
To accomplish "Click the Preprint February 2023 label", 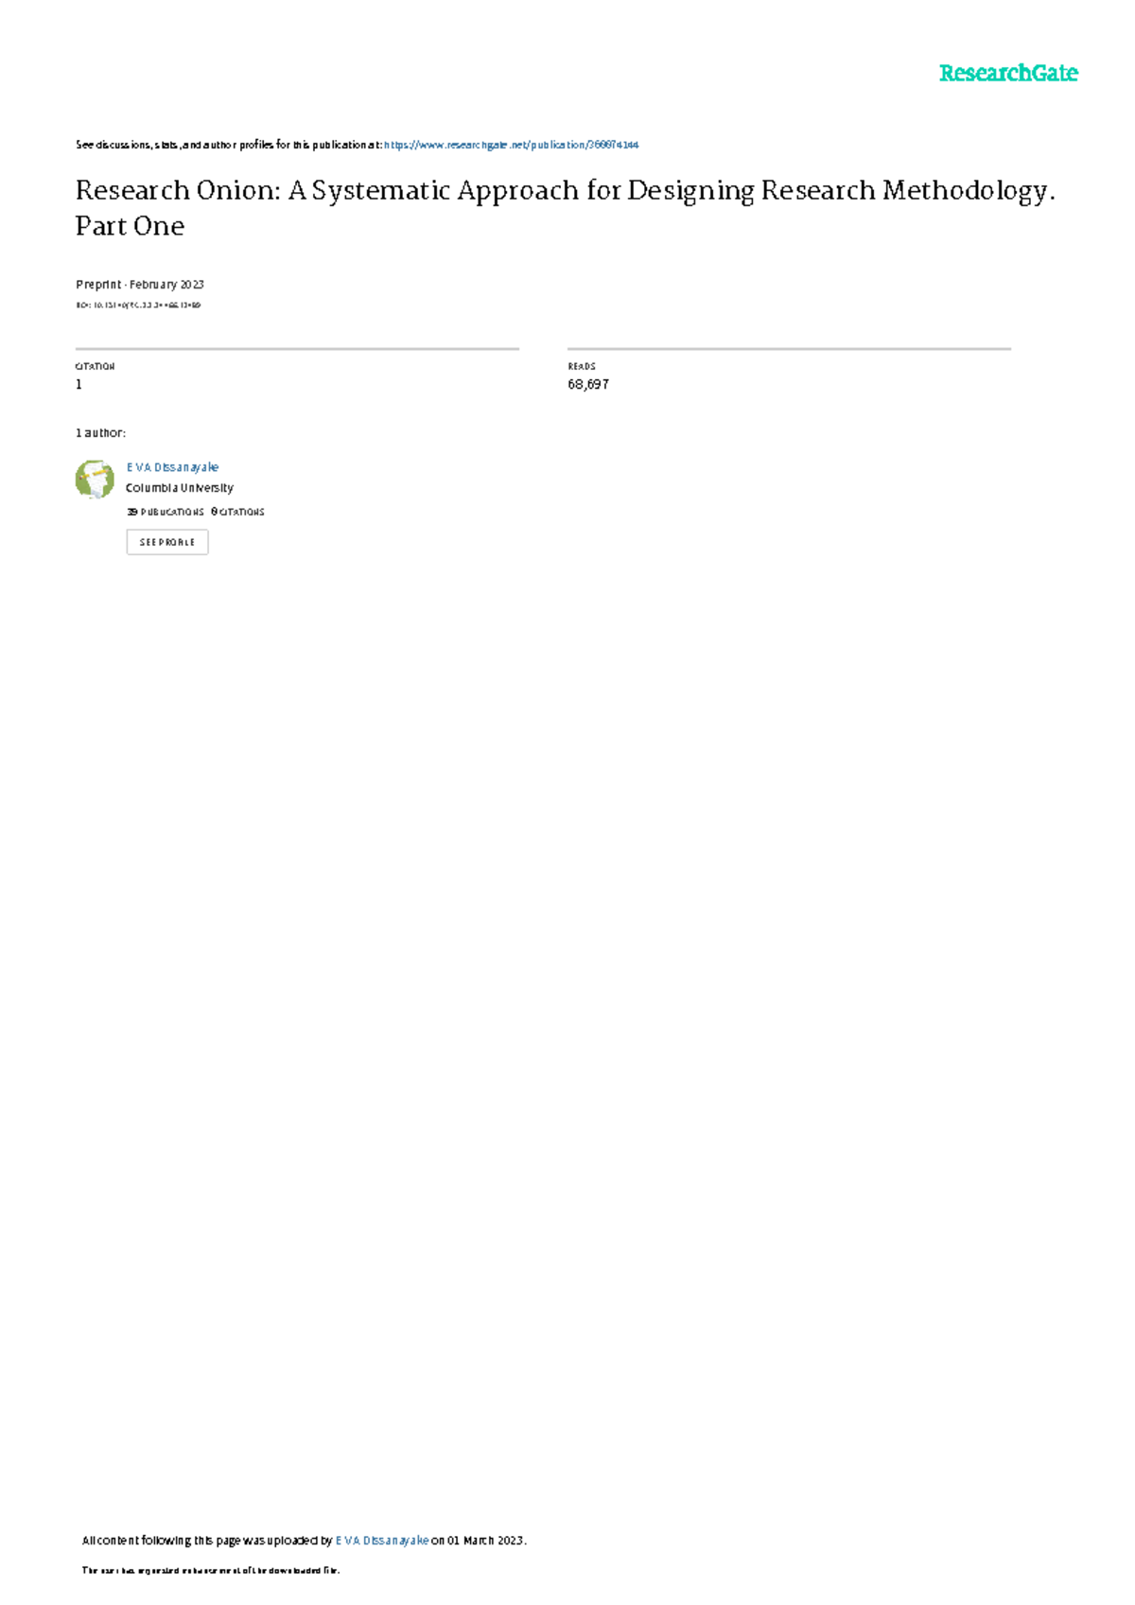I will pyautogui.click(x=140, y=285).
